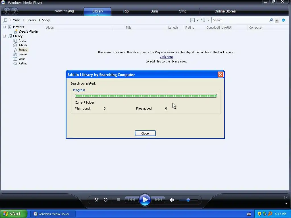Open the layout options icon
The width and height of the screenshot is (291, 218).
tap(192, 20)
